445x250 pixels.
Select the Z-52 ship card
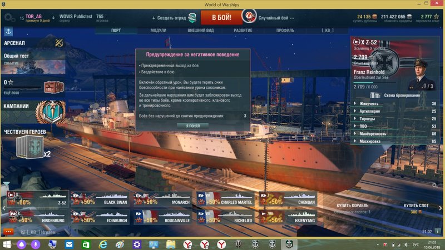[x=37, y=198]
